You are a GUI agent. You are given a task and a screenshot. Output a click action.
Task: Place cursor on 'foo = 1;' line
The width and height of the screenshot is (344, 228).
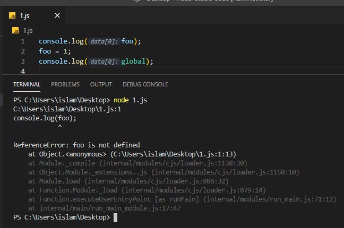coord(55,51)
